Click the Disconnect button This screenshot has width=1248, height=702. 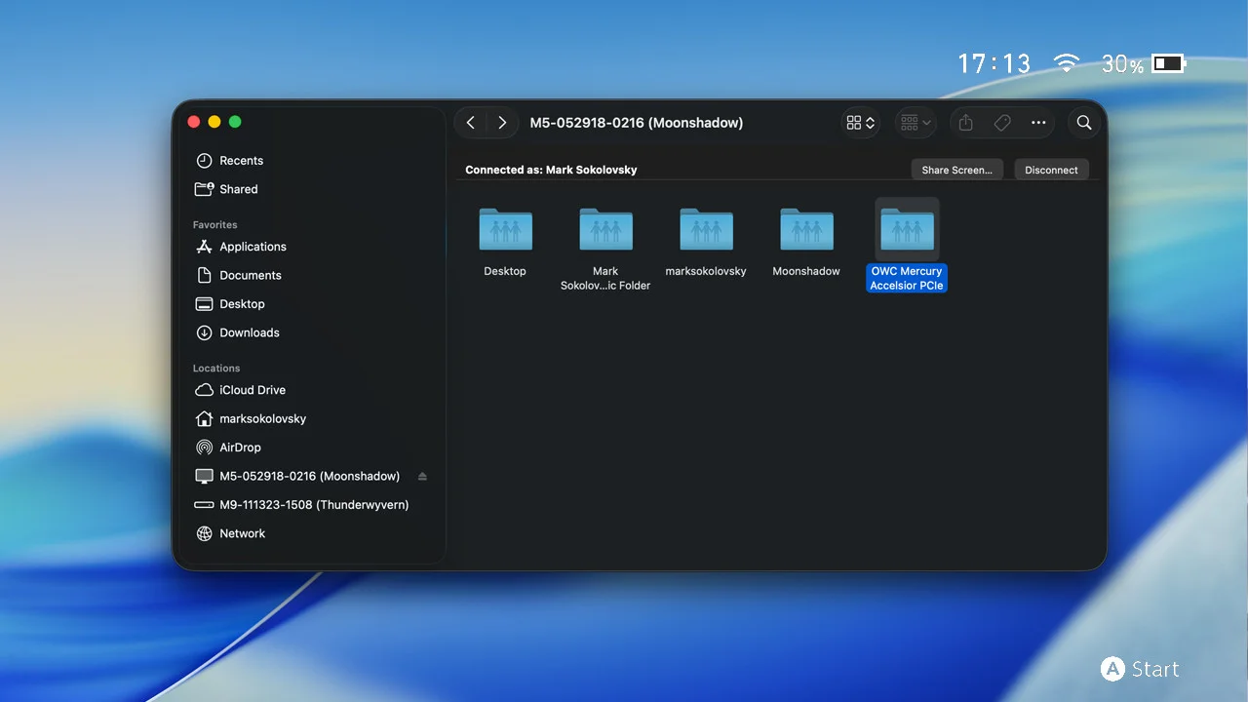[x=1051, y=170]
